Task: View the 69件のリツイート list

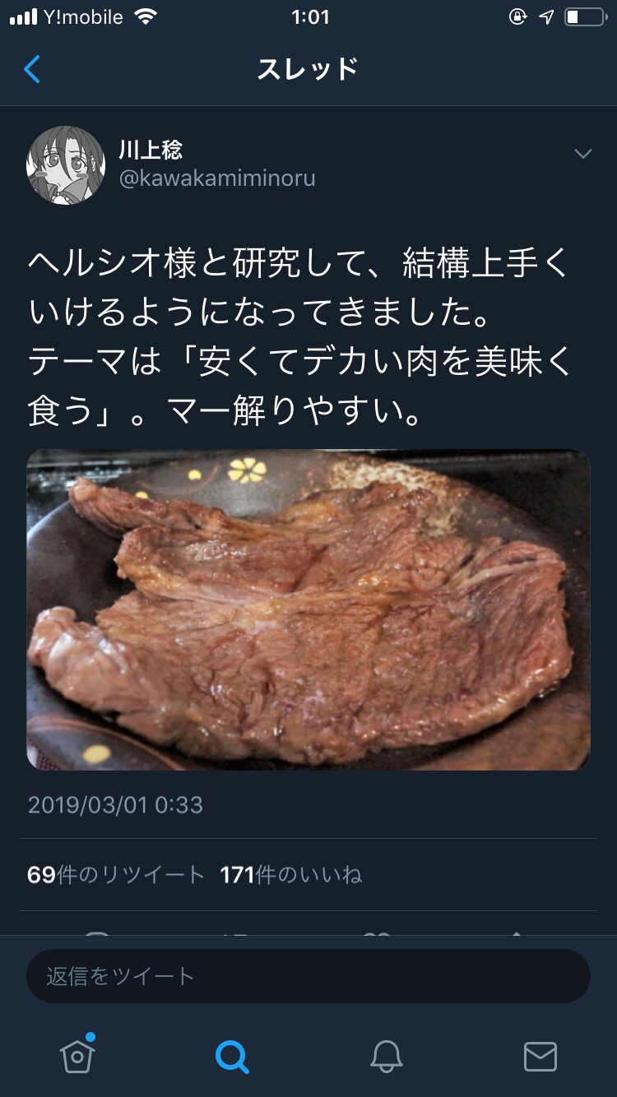Action: tap(116, 875)
